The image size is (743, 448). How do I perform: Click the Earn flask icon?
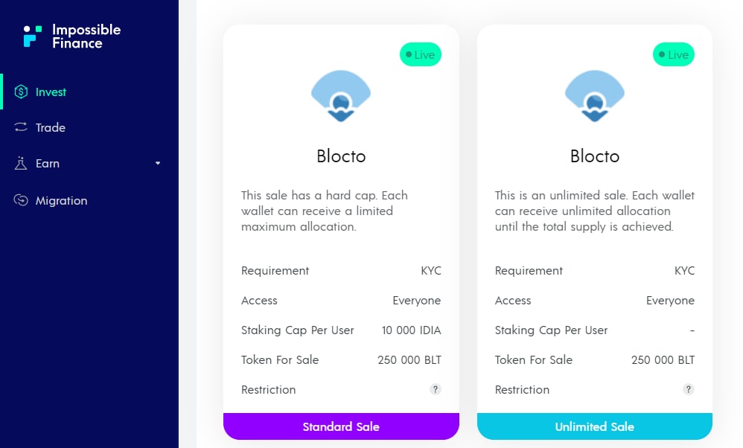point(21,164)
